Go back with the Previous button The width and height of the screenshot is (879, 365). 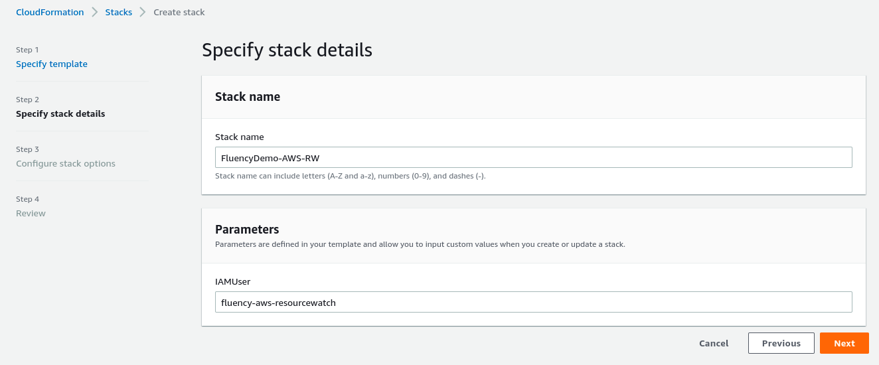coord(781,343)
